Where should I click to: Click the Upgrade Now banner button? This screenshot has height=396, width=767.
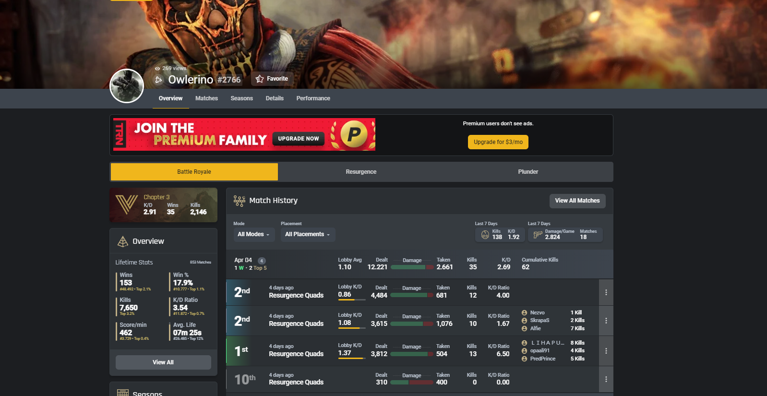click(x=299, y=139)
